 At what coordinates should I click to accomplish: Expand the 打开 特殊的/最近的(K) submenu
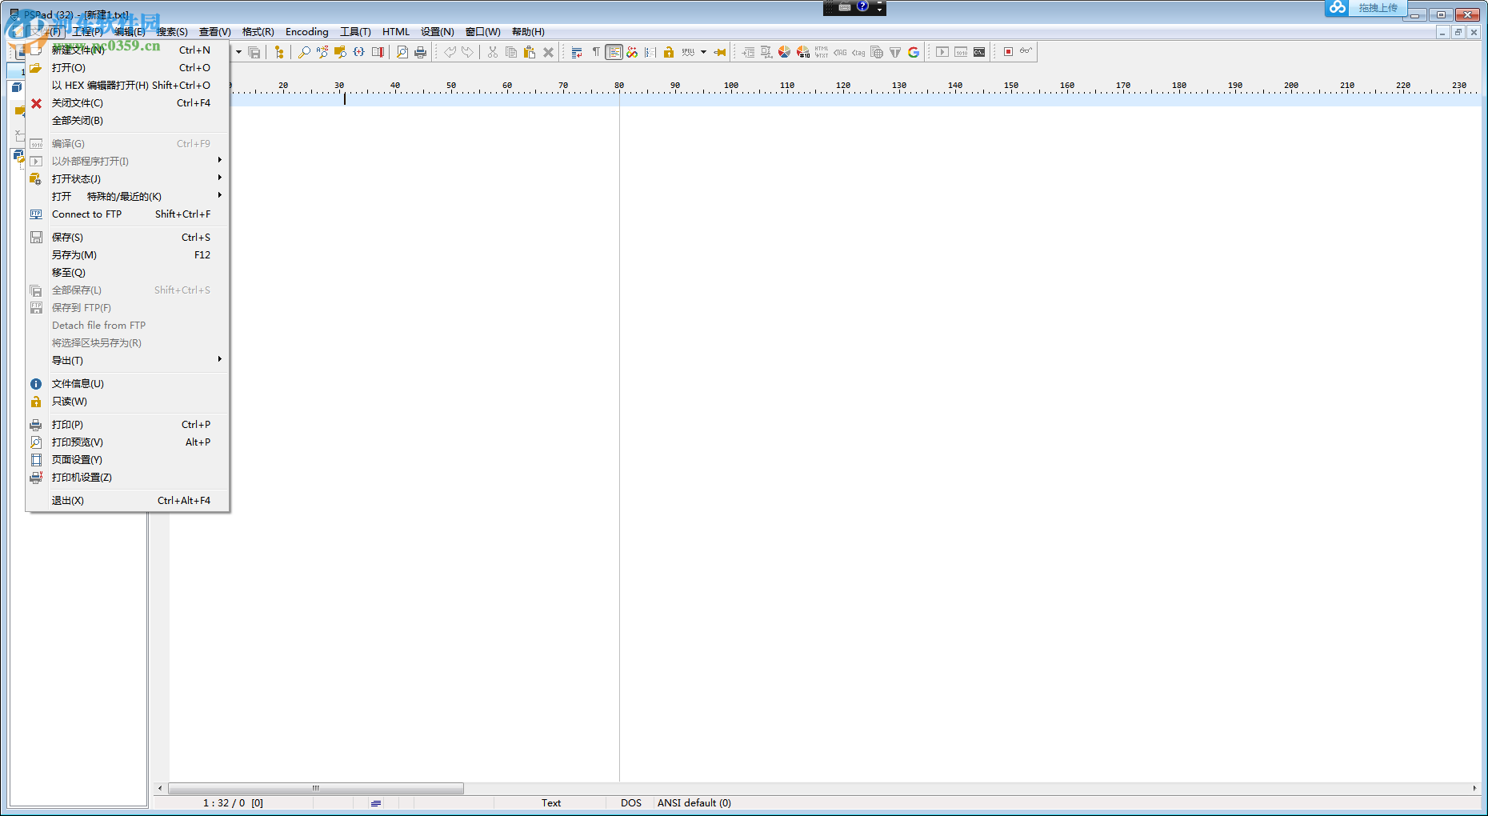click(x=127, y=197)
